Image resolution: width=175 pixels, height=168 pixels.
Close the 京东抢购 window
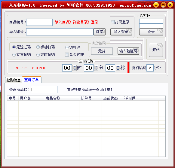pos(170,5)
